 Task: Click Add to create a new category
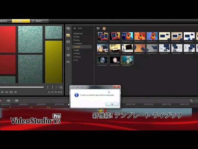point(78,28)
